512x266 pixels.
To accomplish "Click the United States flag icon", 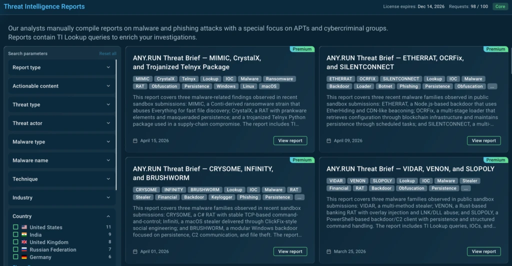I will pos(24,227).
